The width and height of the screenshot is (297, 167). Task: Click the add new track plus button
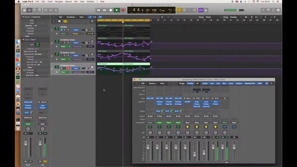54,21
